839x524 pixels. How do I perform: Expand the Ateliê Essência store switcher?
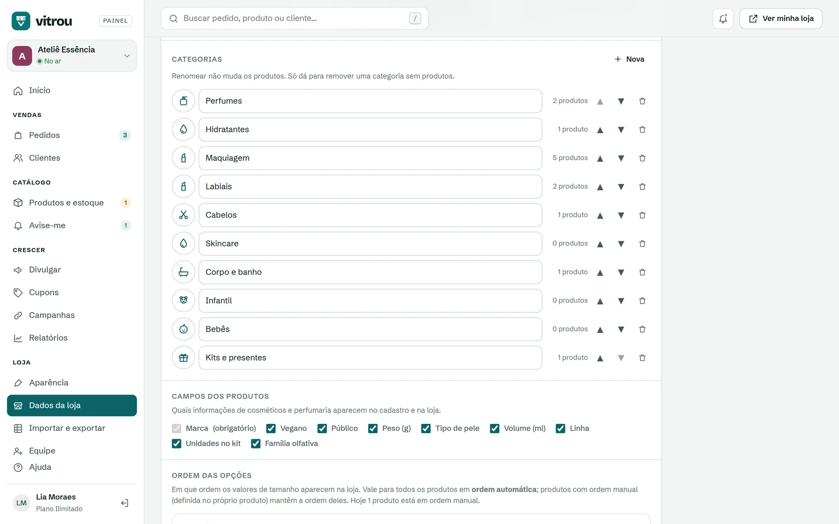72,55
